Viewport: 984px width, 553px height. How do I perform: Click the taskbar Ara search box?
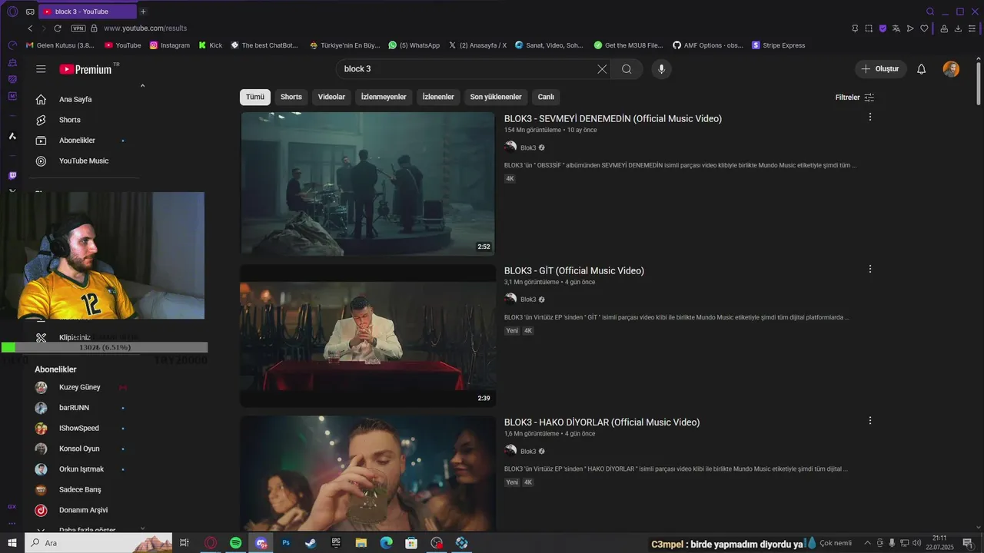tap(100, 543)
